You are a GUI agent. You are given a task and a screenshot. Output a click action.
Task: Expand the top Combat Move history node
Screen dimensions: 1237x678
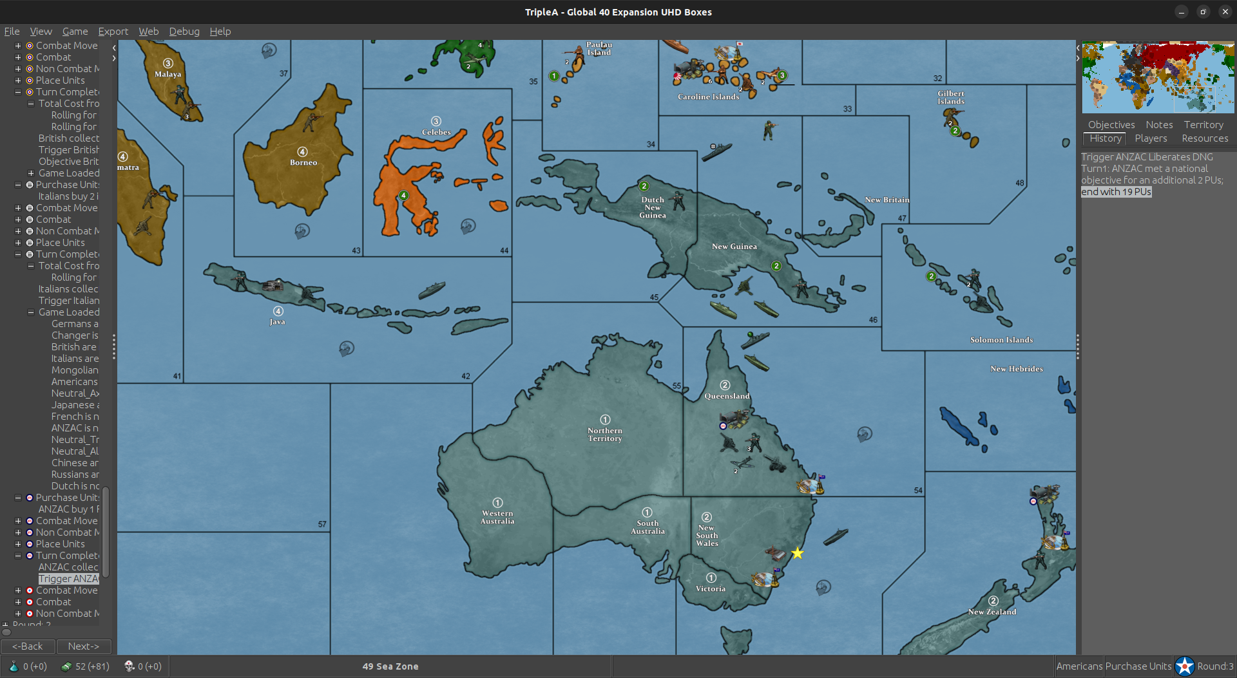pos(18,46)
